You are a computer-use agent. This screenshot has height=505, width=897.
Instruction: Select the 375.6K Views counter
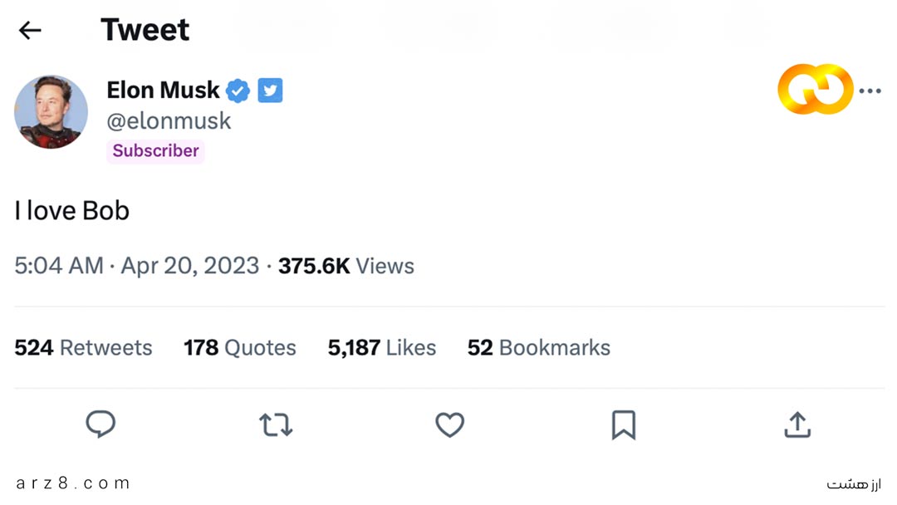click(346, 266)
